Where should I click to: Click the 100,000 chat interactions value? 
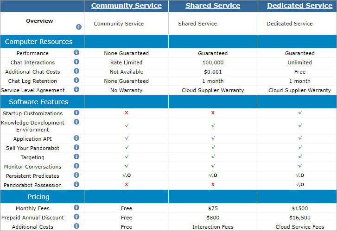pyautogui.click(x=213, y=62)
